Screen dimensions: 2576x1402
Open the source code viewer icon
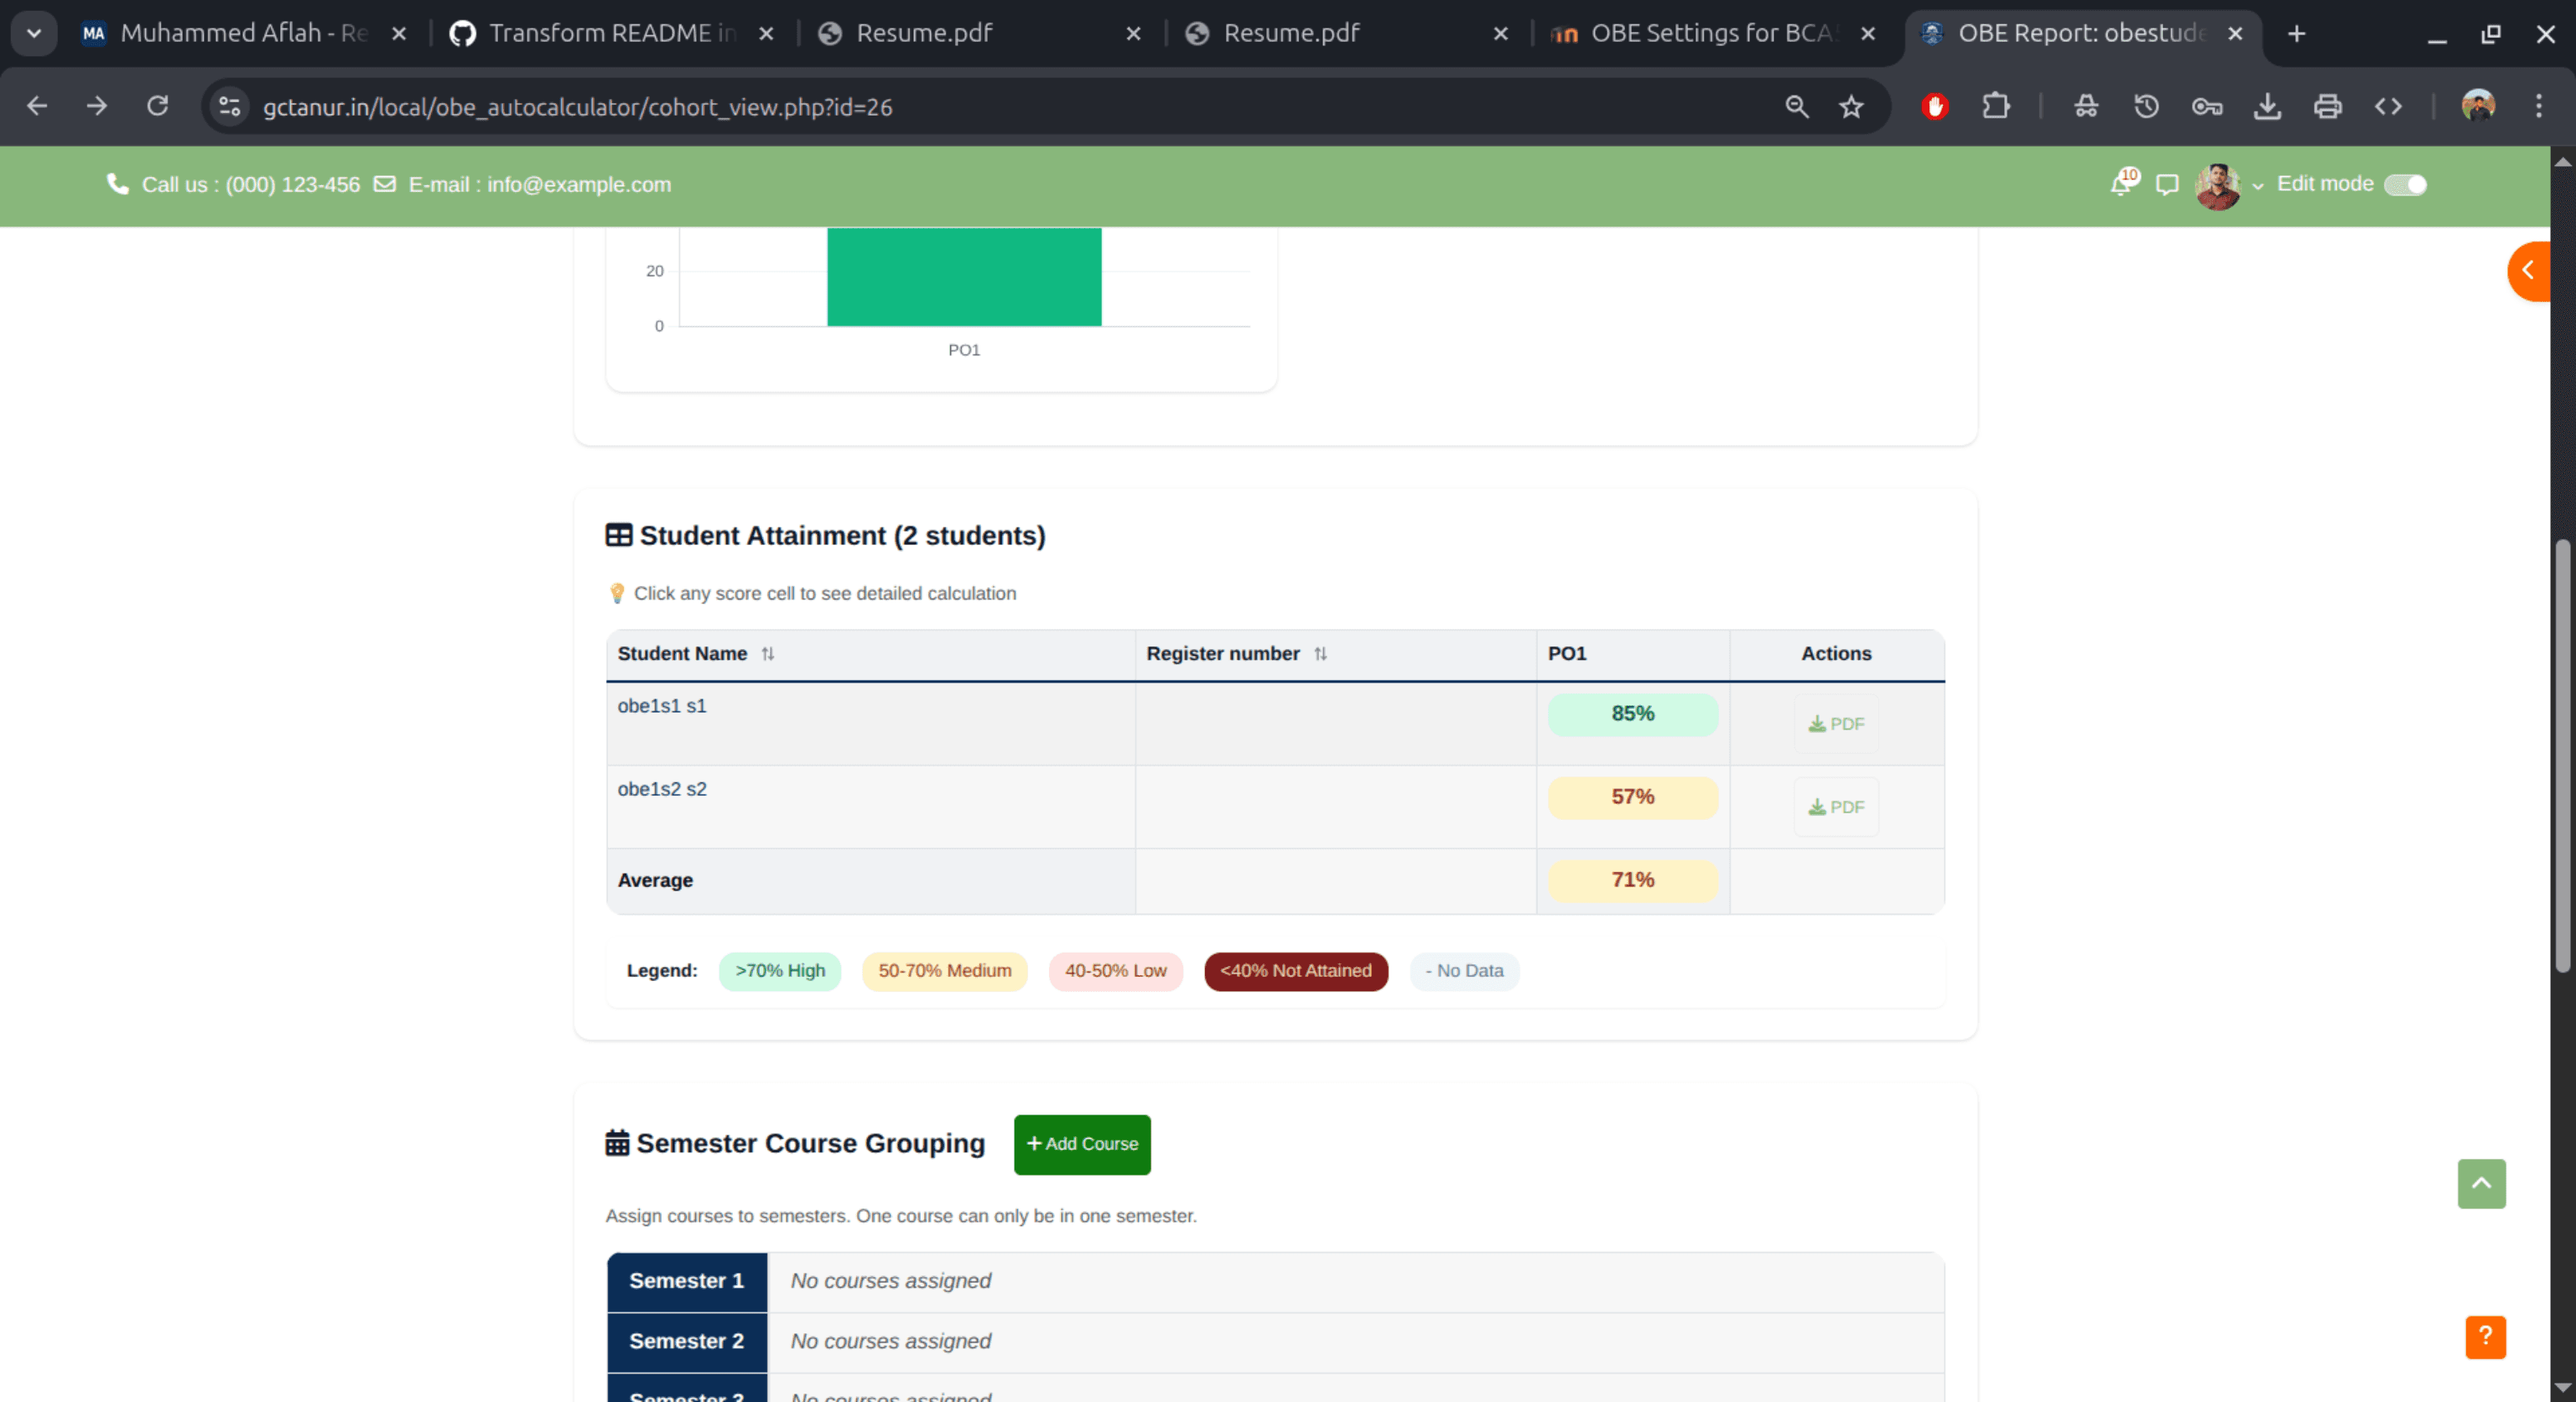pos(2388,106)
